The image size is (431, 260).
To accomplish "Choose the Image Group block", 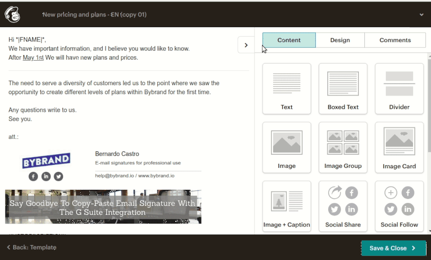I will [x=343, y=147].
